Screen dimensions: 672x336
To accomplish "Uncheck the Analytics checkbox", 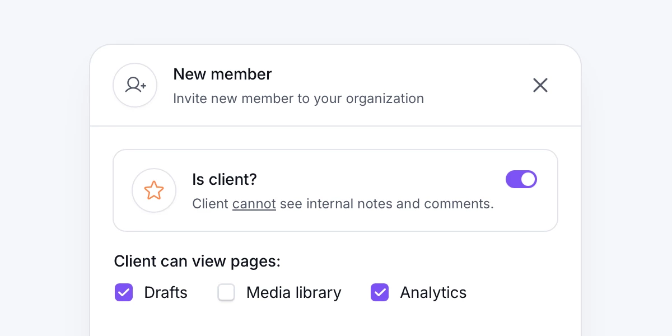I will point(379,292).
